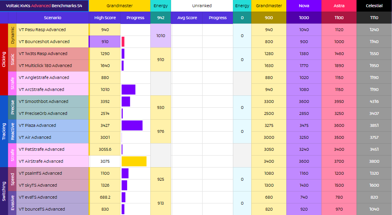Select the VT Air Advanced scenario

coord(53,138)
